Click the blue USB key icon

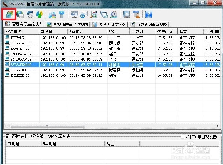[x=62, y=14]
